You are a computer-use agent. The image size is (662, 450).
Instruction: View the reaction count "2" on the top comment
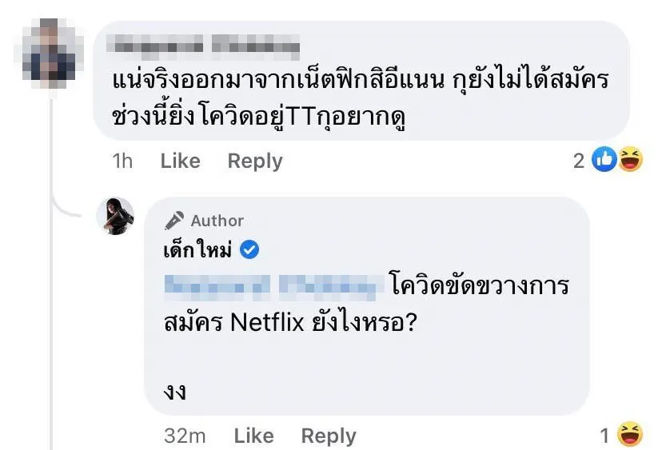[580, 161]
